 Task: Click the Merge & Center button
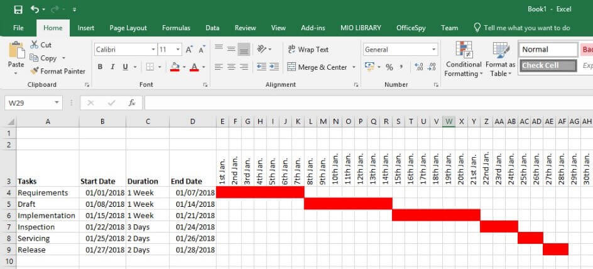pos(317,67)
